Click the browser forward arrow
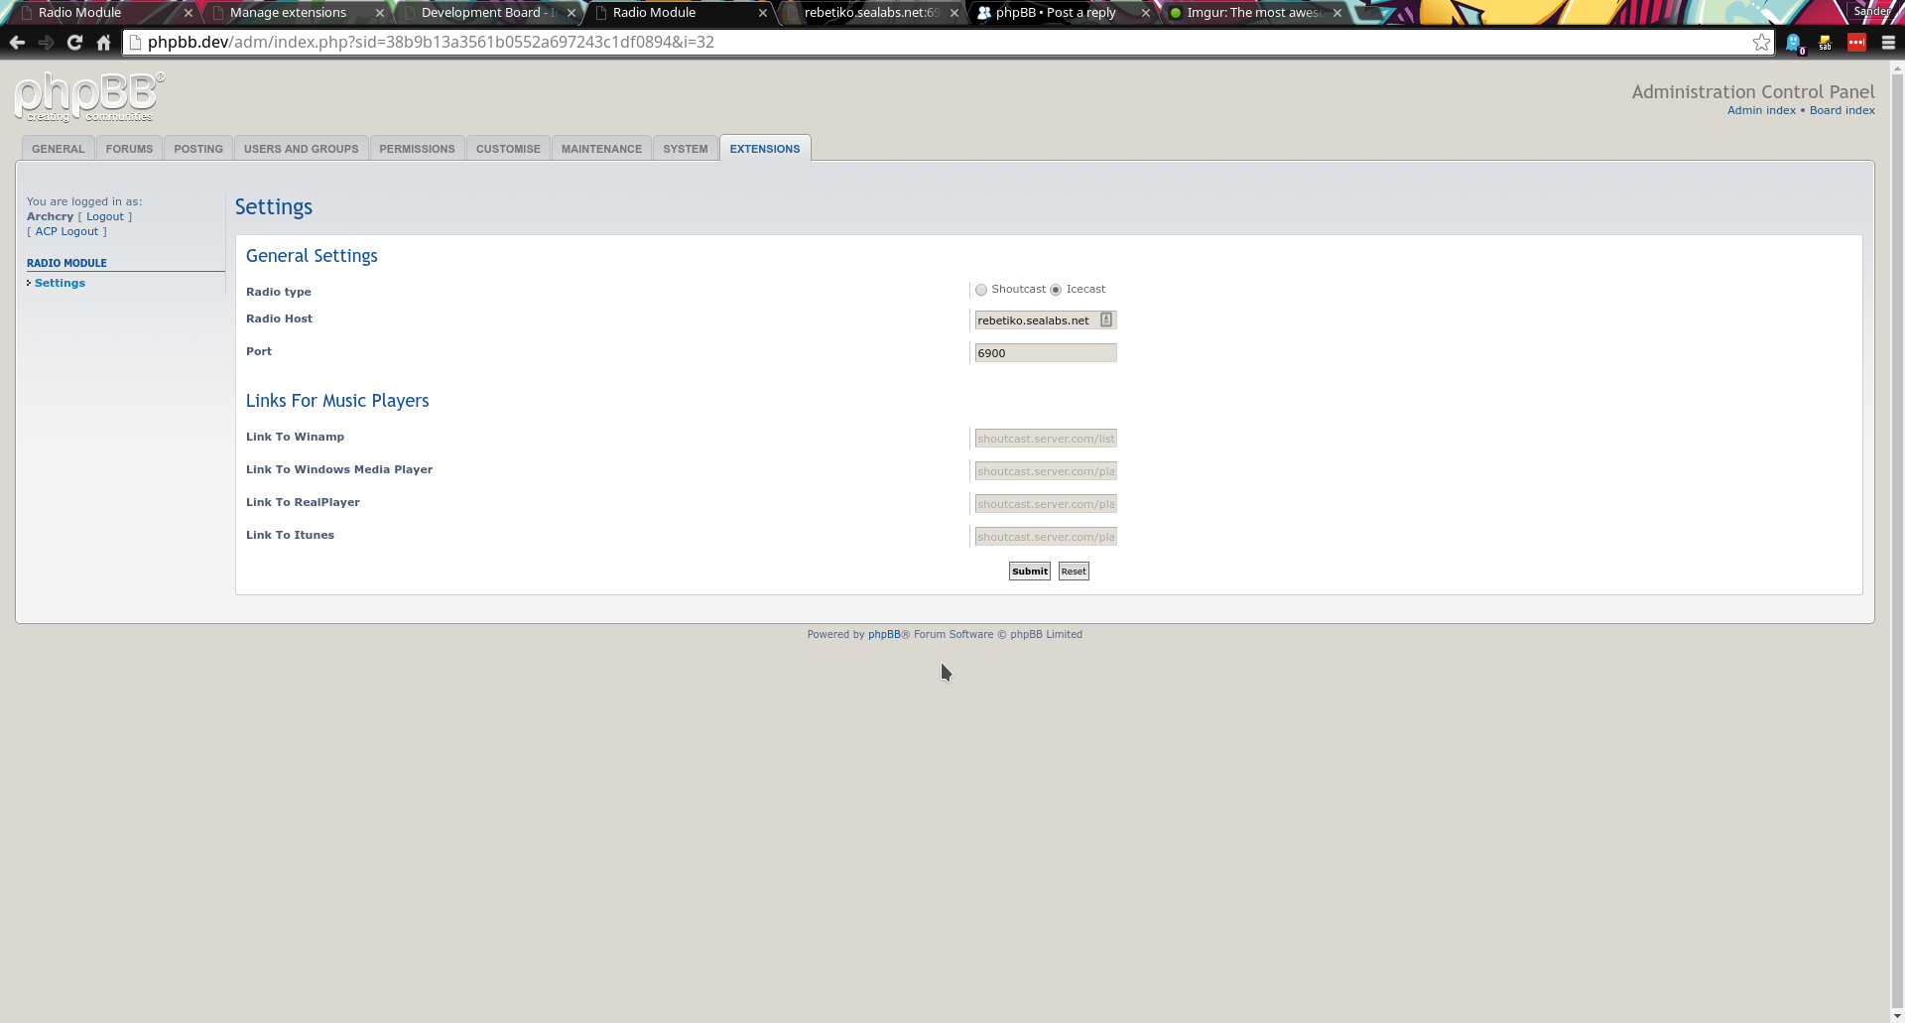Screen dimensions: 1905x1023 pyautogui.click(x=46, y=42)
